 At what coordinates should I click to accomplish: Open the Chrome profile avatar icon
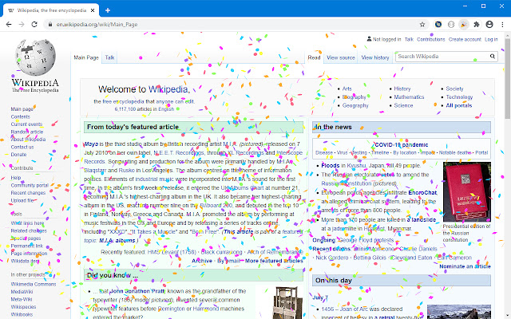tap(489, 25)
